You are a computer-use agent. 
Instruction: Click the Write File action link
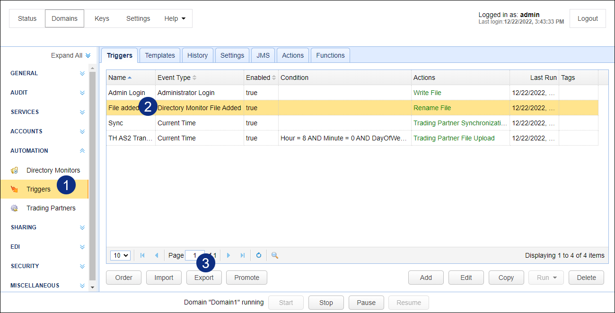coord(427,93)
